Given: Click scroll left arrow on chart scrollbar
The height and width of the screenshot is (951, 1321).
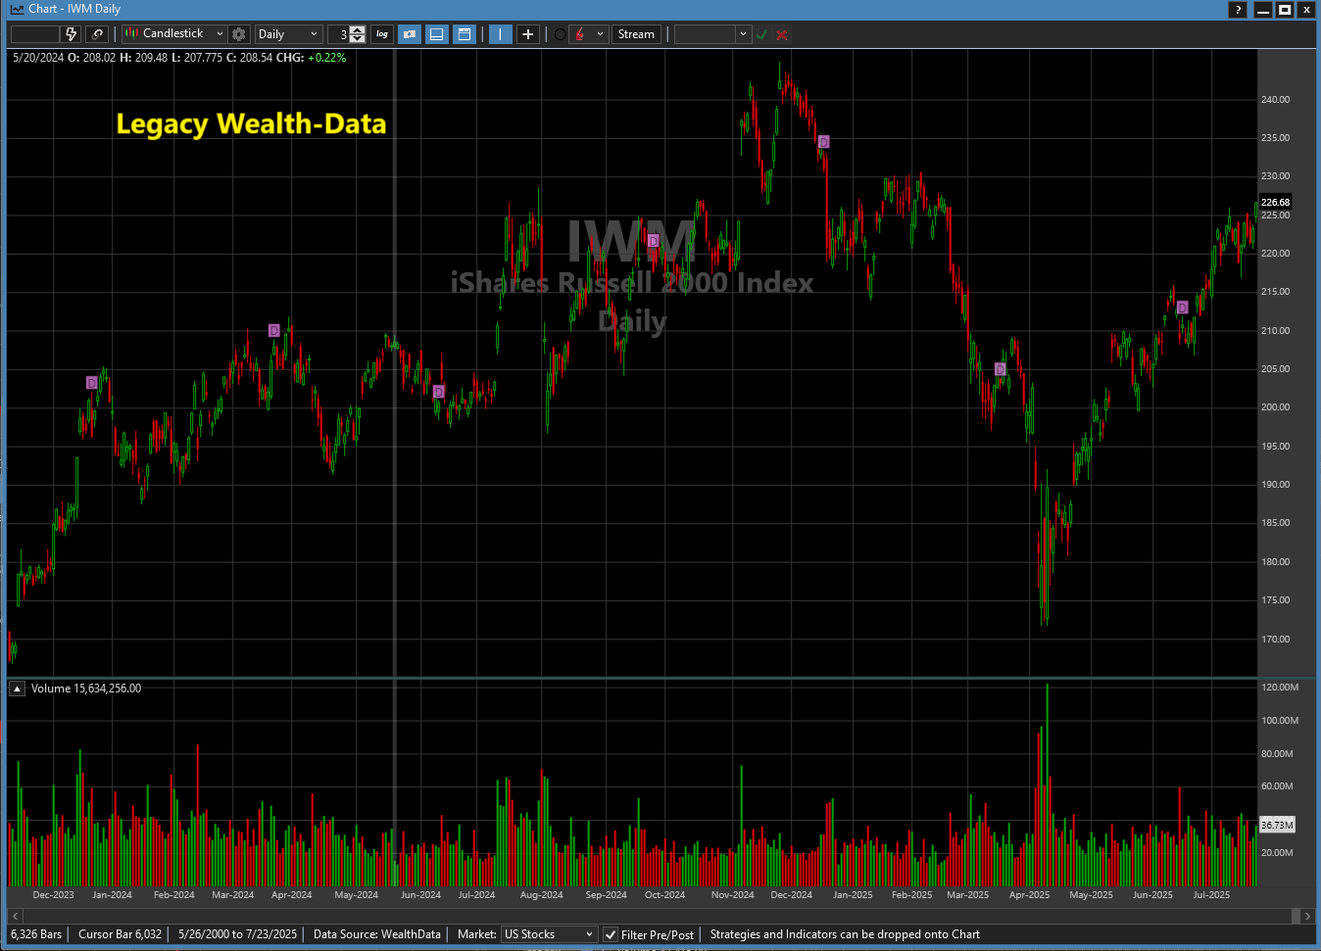Looking at the screenshot, I should click(15, 916).
